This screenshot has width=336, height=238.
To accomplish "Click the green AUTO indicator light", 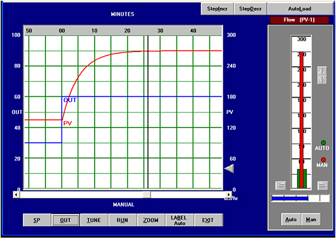I will pos(323,143).
